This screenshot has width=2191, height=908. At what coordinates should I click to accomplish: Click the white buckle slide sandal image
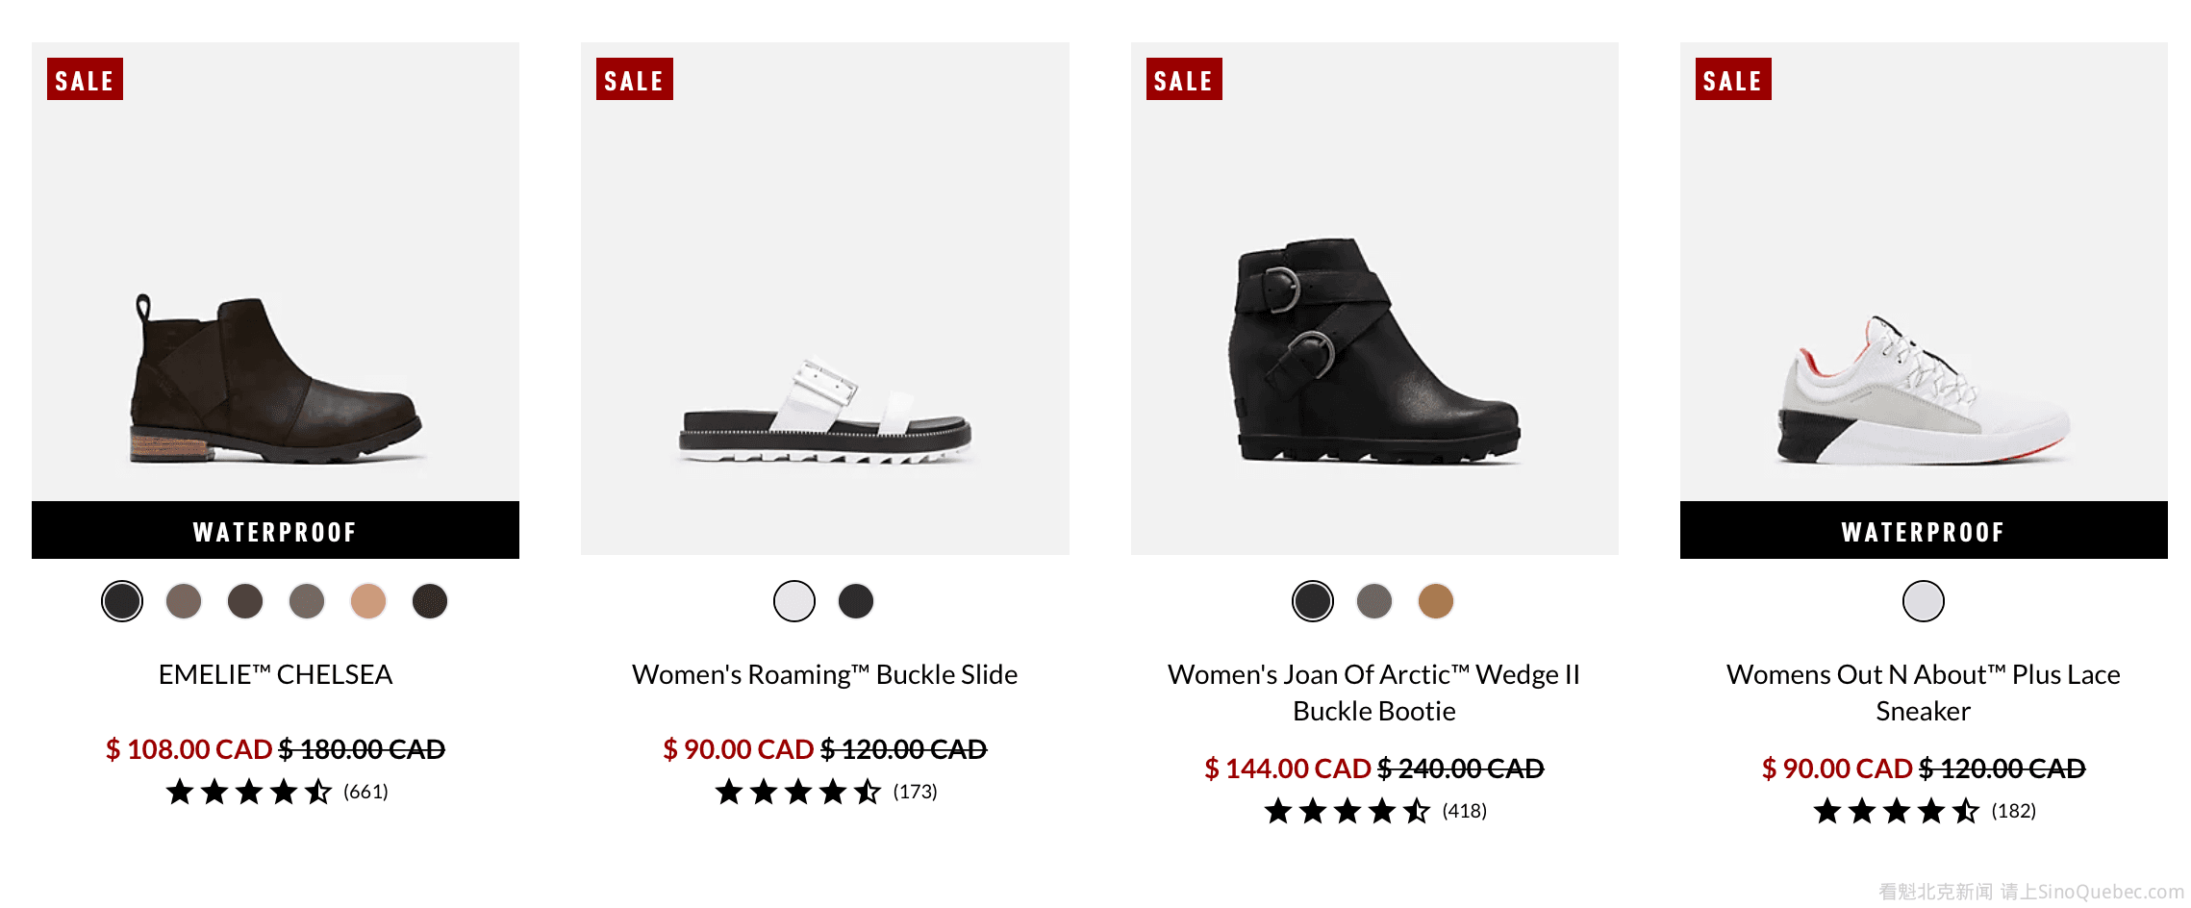(824, 412)
